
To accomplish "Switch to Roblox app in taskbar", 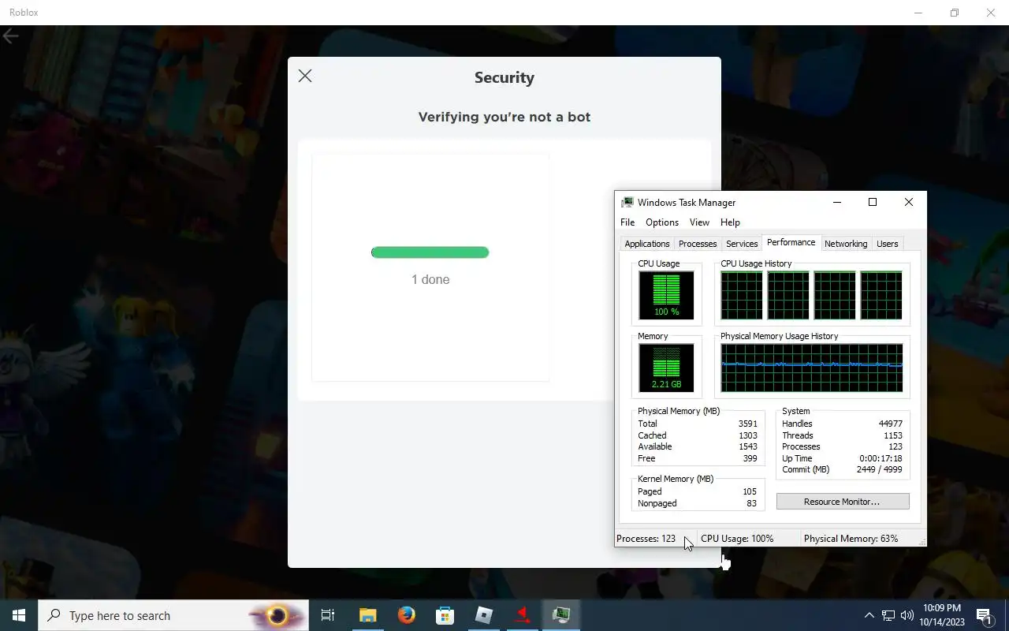I will [x=484, y=615].
